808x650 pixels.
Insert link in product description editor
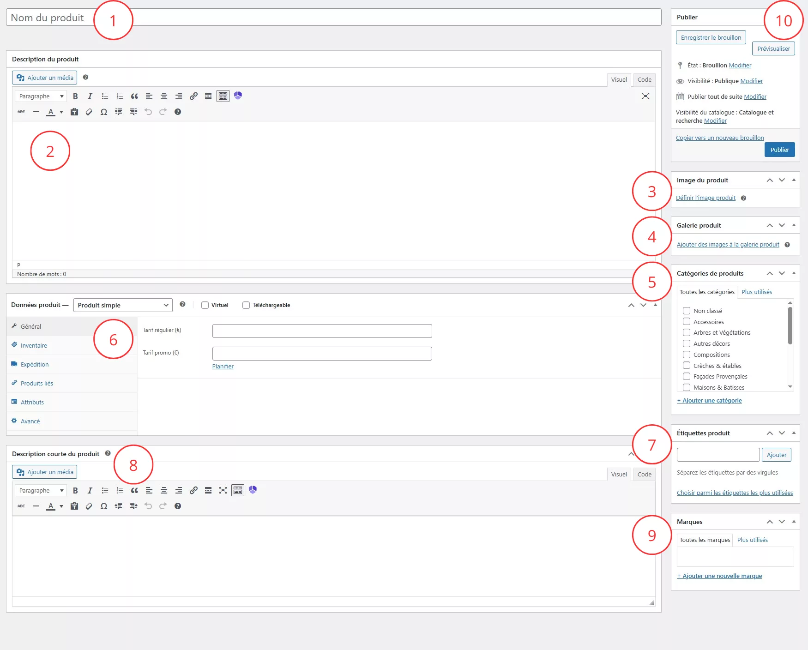click(x=193, y=96)
